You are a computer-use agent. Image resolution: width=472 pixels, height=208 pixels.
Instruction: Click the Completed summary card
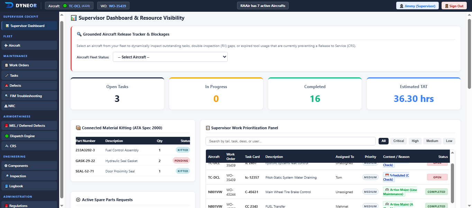coord(315,94)
